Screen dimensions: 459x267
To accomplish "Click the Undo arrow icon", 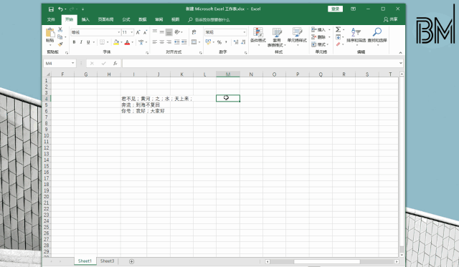I will click(60, 9).
